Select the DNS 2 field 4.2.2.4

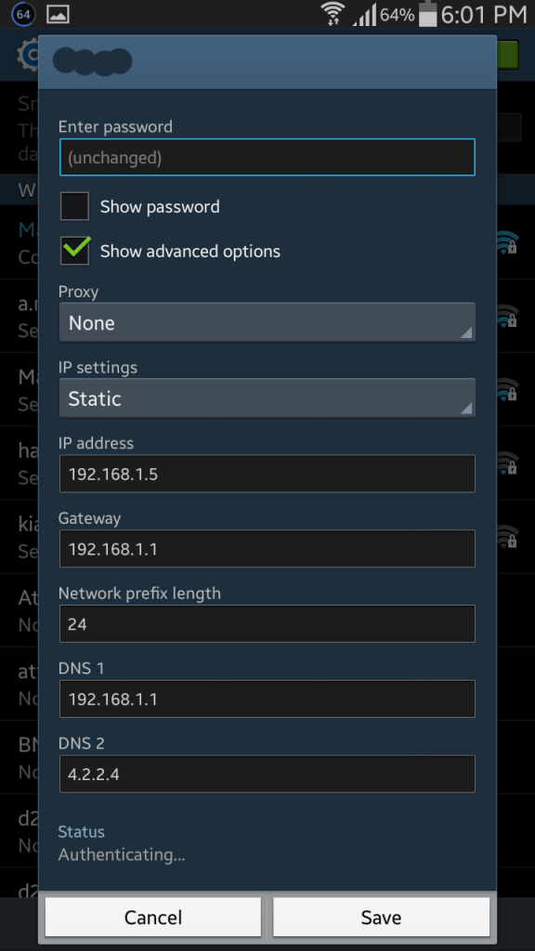(x=267, y=774)
